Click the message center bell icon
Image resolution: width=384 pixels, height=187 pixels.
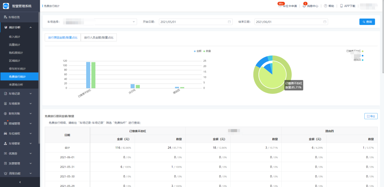coord(304,6)
